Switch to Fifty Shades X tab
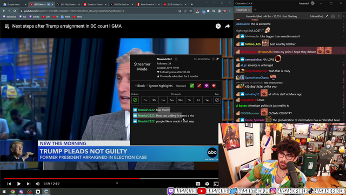 pos(69,4)
